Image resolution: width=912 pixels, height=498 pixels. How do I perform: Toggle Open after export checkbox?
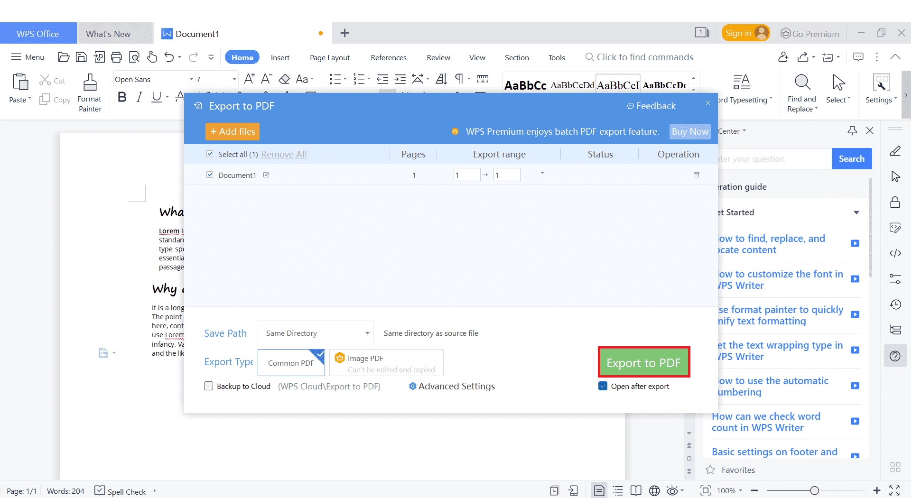pos(603,386)
